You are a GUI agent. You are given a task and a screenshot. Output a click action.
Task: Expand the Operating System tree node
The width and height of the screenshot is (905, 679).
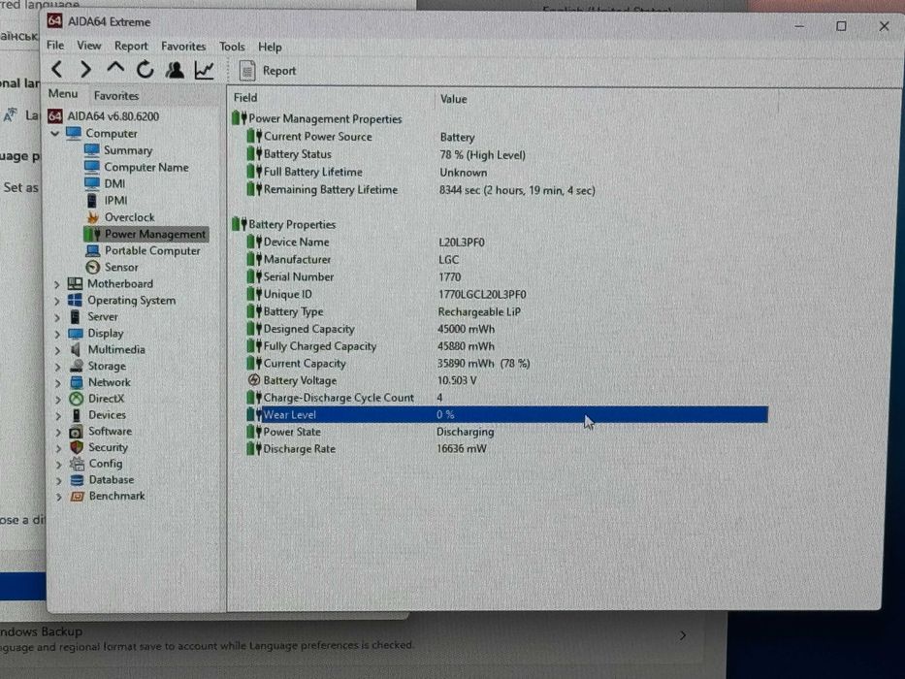coord(56,301)
